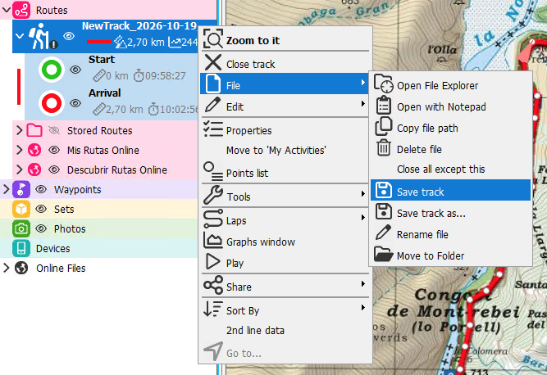Click the Descubrir Rutas Online globe icon

[34, 170]
